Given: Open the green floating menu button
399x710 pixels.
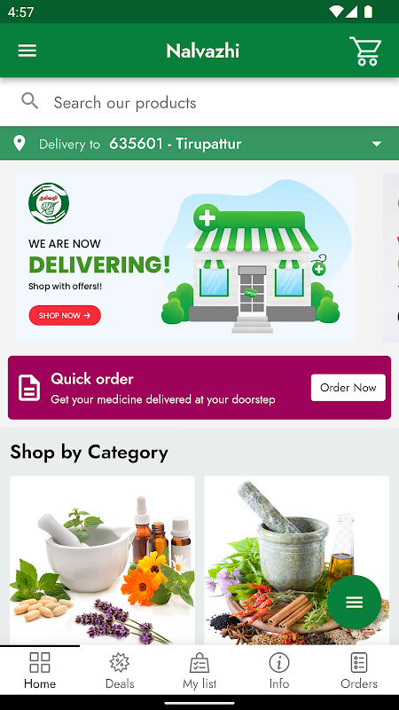Looking at the screenshot, I should point(354,602).
